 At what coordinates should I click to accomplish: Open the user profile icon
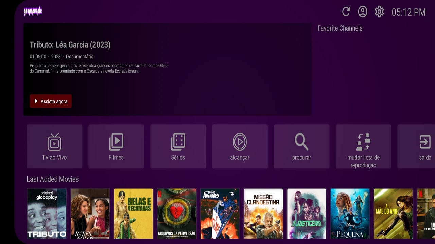click(x=363, y=12)
